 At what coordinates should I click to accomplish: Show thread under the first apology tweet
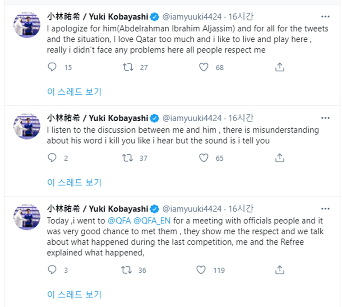[74, 91]
